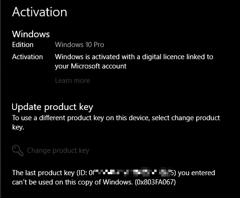
Task: Click the 'ID:' label in the error message
Action: pos(82,173)
